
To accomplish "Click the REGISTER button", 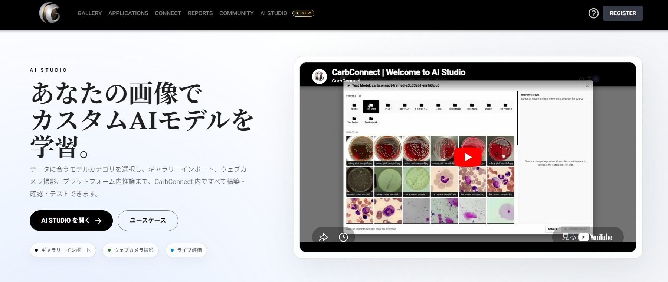I will point(623,13).
